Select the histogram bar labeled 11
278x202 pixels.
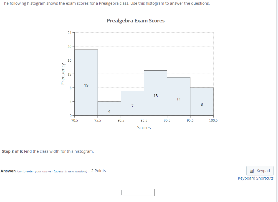point(179,97)
